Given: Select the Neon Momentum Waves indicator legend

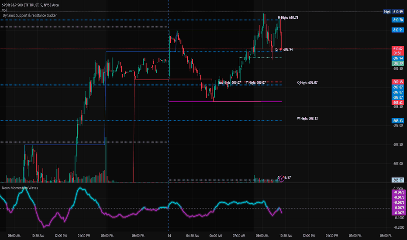Looking at the screenshot, I should coord(20,188).
